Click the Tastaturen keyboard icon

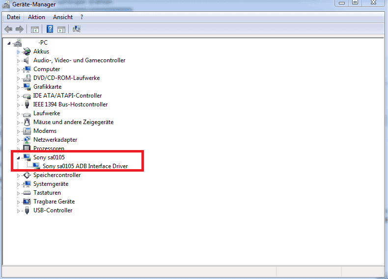pos(27,193)
